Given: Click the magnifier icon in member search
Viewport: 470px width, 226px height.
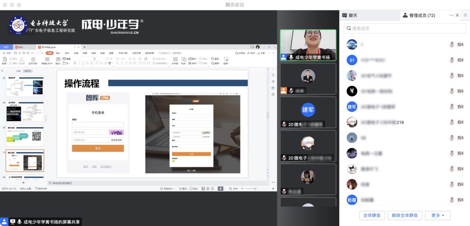Looking at the screenshot, I should pyautogui.click(x=347, y=28).
